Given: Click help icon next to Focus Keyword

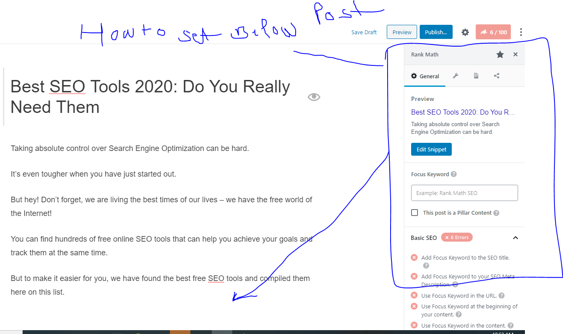Looking at the screenshot, I should tap(454, 174).
